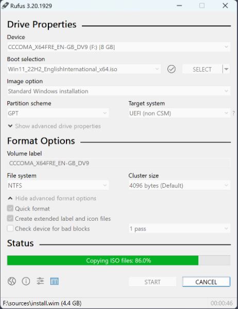Open the File system NTFS dropdown
Viewport: 238px width, 309px height.
pyautogui.click(x=58, y=185)
